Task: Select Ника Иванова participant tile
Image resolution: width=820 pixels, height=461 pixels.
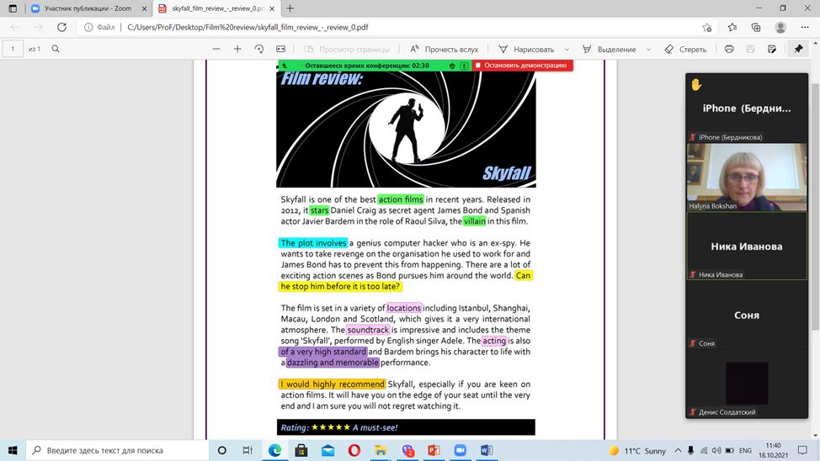Action: click(x=747, y=246)
